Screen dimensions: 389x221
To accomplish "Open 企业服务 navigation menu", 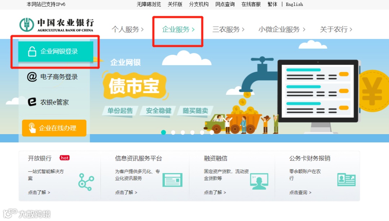I will point(178,29).
